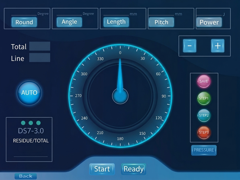Go Back to previous screen
This screenshot has width=240, height=180.
(x=26, y=176)
